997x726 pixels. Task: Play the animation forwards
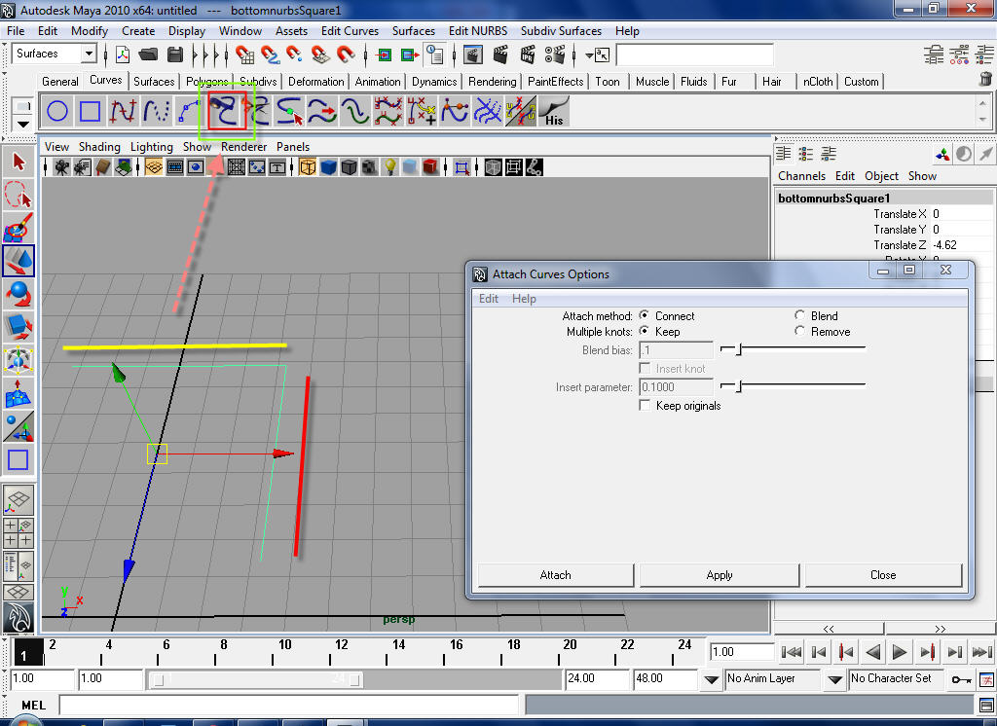(899, 652)
